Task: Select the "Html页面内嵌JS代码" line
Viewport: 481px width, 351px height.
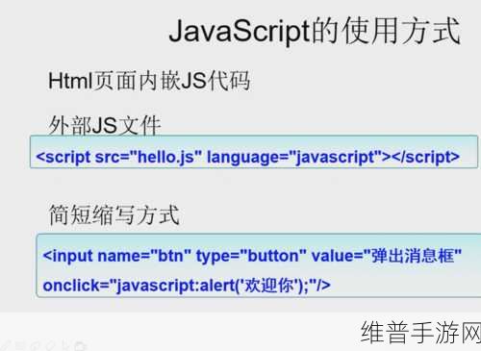Action: coord(149,81)
